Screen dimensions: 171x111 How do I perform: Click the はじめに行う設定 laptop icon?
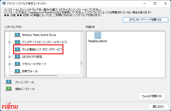pyautogui.click(x=17, y=57)
